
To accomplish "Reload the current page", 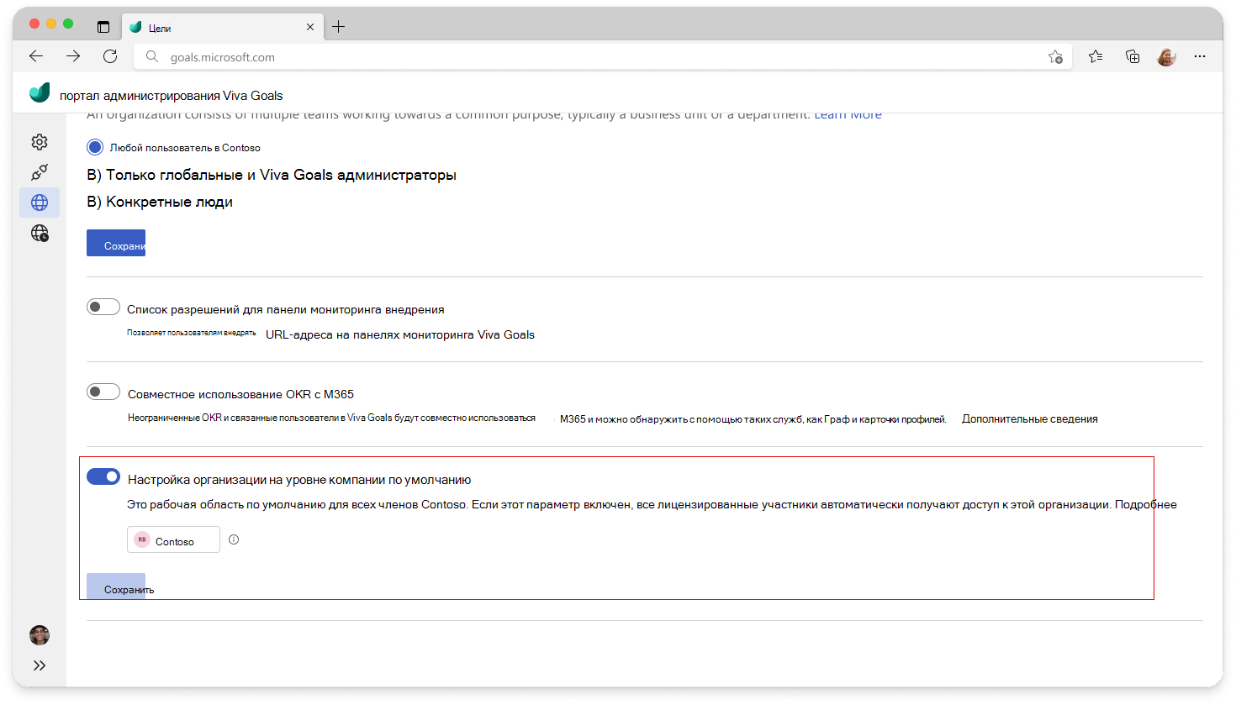I will 110,56.
